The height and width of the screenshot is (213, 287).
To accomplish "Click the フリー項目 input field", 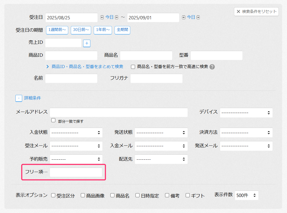I will point(76,172).
